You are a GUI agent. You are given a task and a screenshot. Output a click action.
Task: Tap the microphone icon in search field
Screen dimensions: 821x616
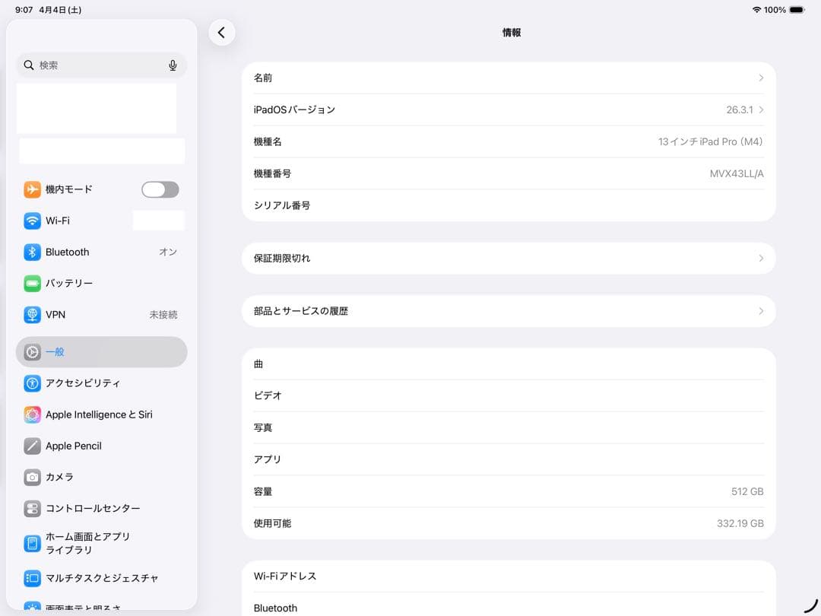coord(173,65)
